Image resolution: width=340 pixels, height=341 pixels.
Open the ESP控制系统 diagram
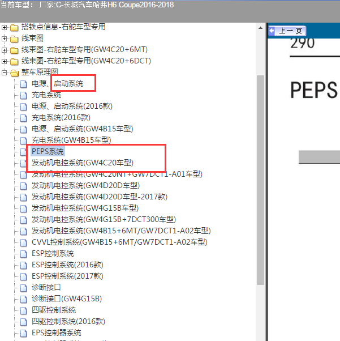(x=53, y=253)
